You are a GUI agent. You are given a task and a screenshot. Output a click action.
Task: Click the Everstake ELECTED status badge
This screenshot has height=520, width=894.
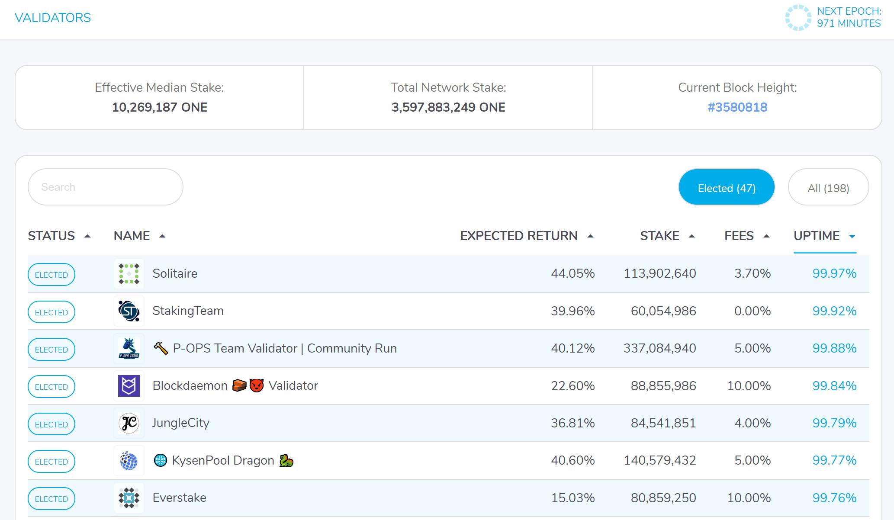click(51, 499)
